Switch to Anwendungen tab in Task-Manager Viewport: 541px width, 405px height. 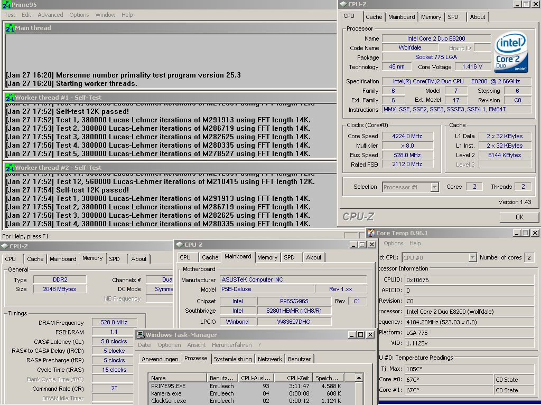(x=160, y=359)
